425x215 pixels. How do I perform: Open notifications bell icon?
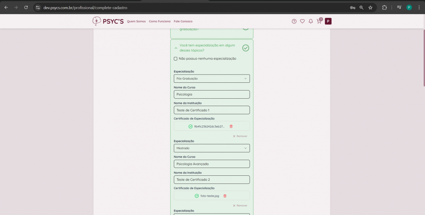point(311,21)
